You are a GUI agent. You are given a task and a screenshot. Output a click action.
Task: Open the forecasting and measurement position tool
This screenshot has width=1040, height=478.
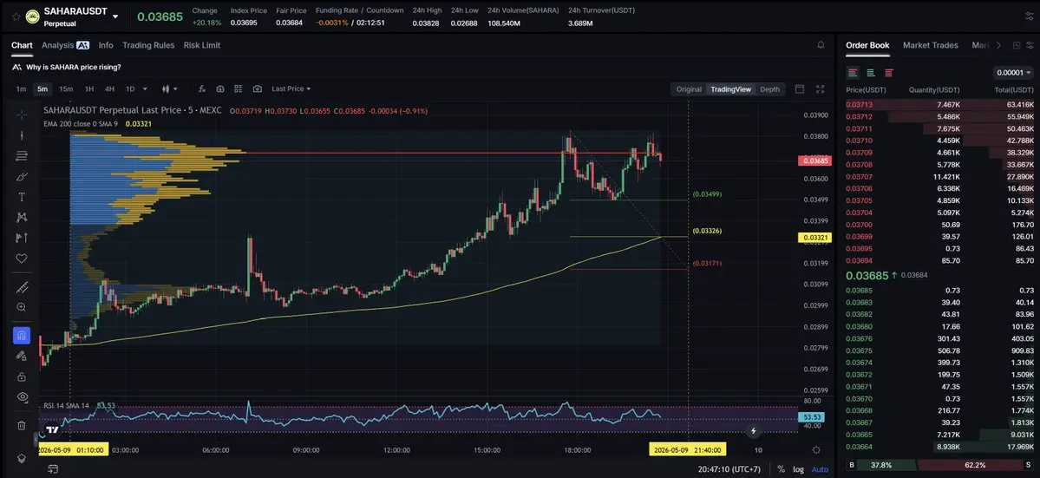point(22,238)
